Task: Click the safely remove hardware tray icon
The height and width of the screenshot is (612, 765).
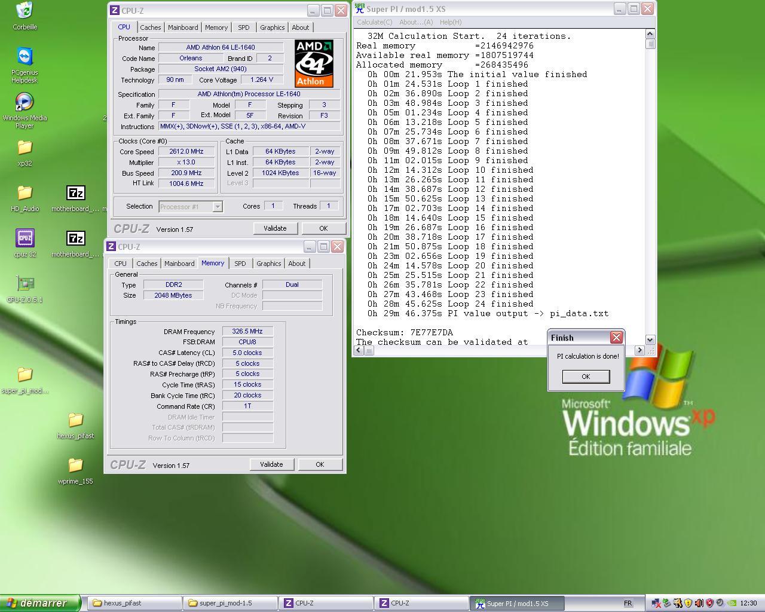Action: tap(666, 603)
